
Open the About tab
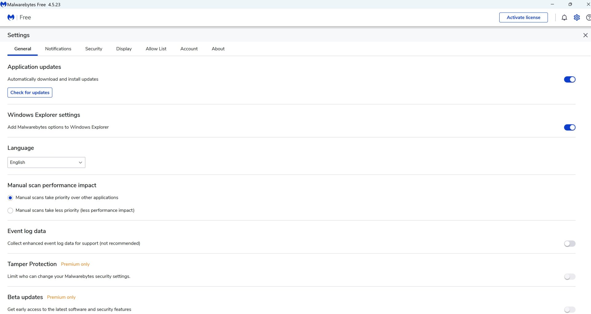tap(218, 49)
